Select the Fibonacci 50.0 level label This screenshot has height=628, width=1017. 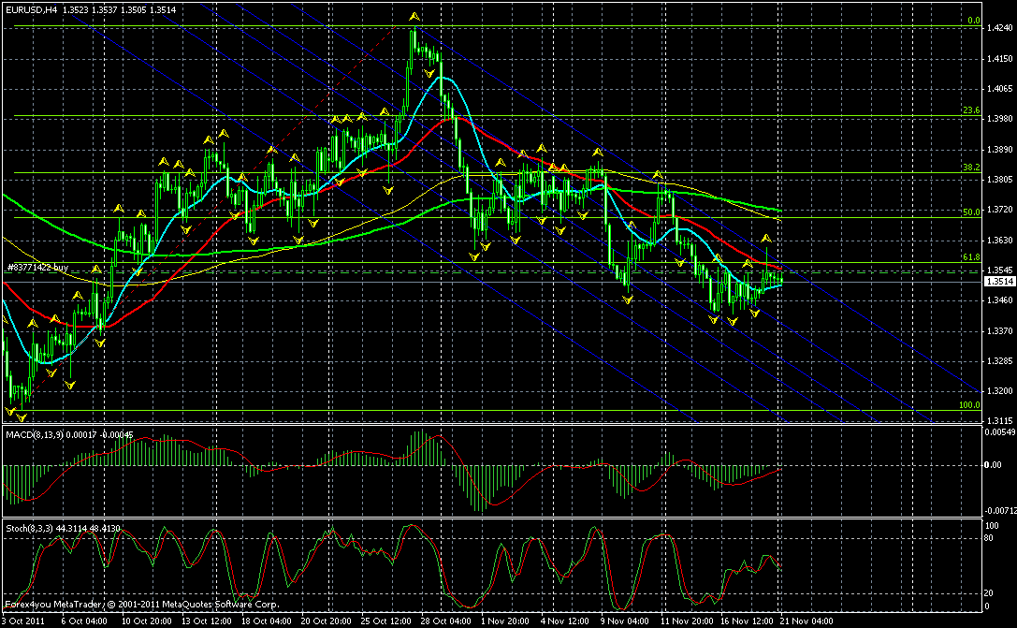pos(971,212)
